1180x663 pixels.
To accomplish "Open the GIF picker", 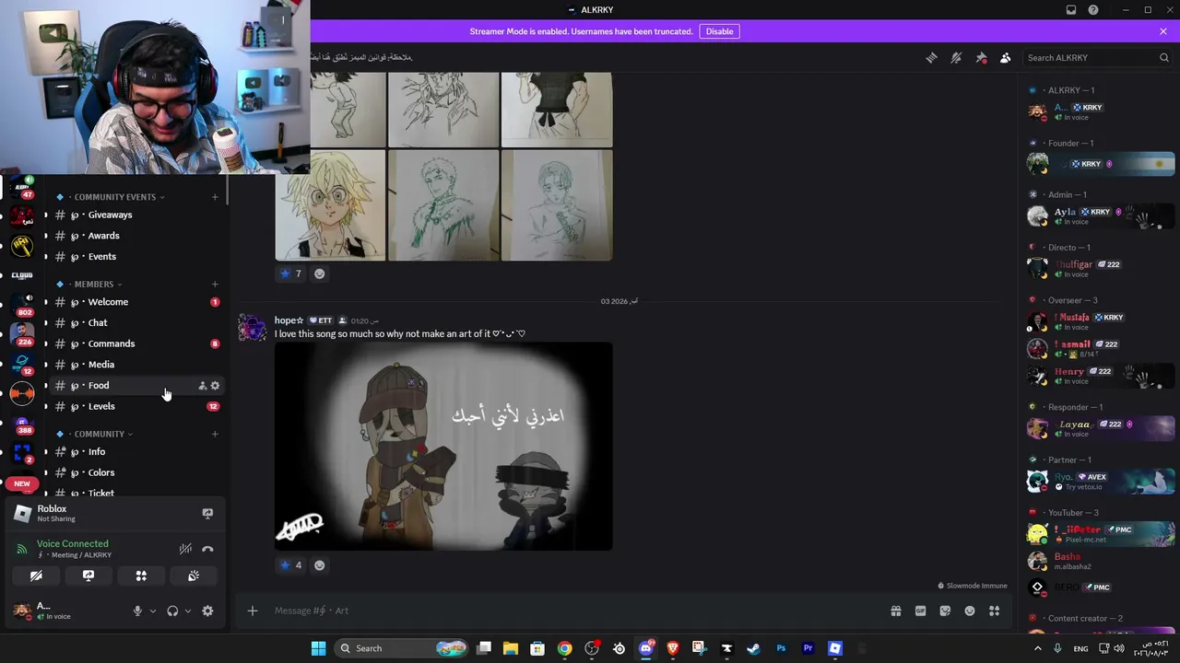I will 920,611.
